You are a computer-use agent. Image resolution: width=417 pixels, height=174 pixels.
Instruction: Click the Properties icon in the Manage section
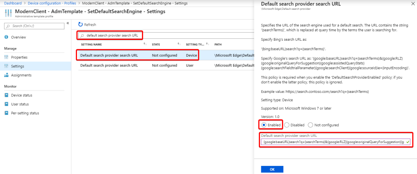tap(7, 57)
